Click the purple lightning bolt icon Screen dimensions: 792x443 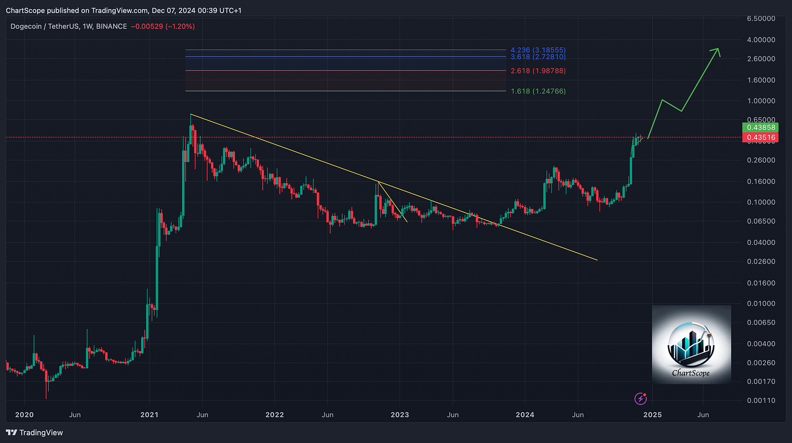pos(640,399)
